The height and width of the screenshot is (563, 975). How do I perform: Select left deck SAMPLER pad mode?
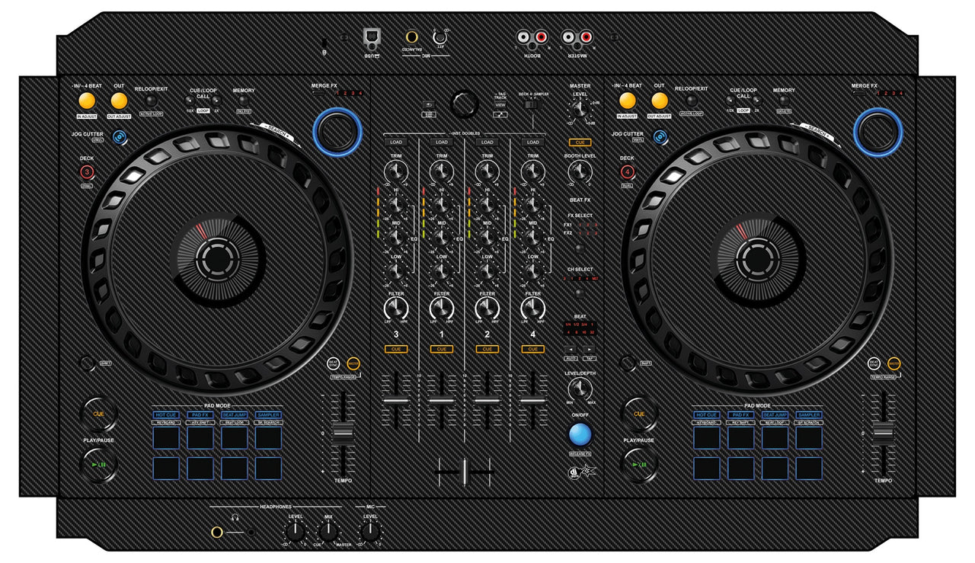pyautogui.click(x=269, y=415)
